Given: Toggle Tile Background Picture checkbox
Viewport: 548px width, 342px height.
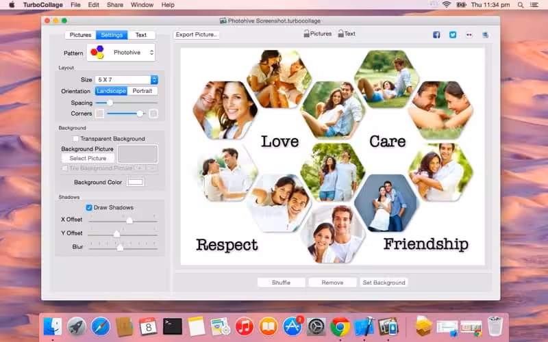Looking at the screenshot, I should click(x=64, y=168).
